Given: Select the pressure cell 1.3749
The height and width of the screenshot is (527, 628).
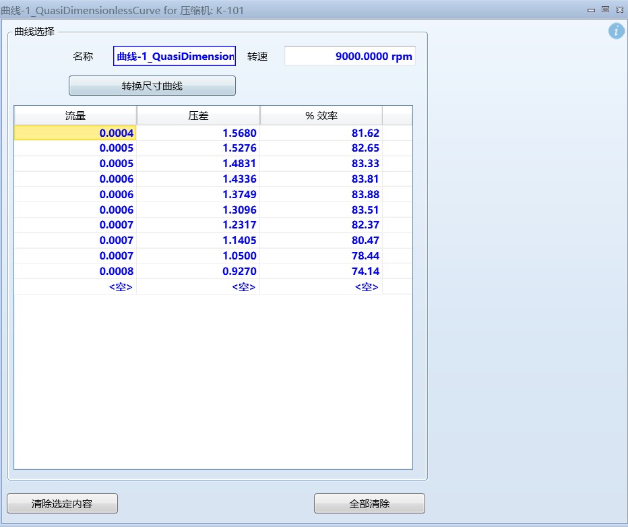Looking at the screenshot, I should 198,194.
